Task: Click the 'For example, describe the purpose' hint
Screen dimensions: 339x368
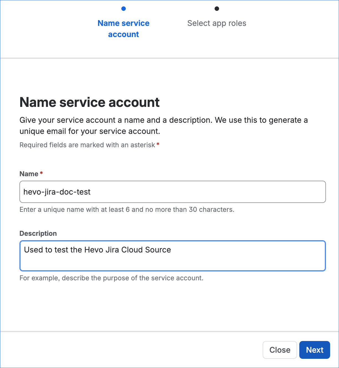Action: pyautogui.click(x=111, y=278)
